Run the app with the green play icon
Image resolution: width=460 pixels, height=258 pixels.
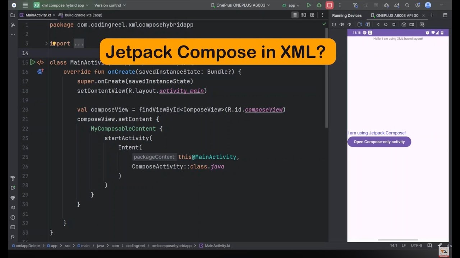tap(309, 5)
